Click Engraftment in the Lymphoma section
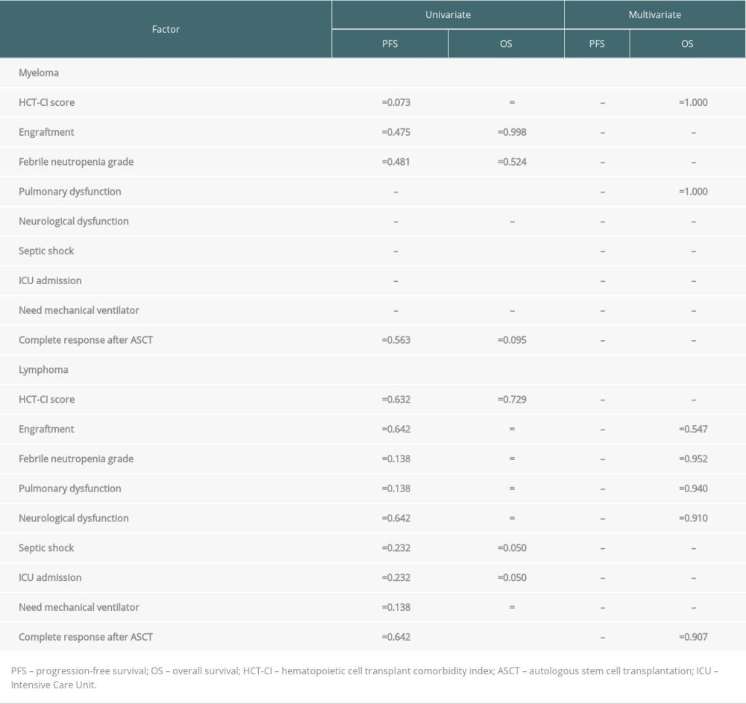This screenshot has height=704, width=746. click(46, 429)
